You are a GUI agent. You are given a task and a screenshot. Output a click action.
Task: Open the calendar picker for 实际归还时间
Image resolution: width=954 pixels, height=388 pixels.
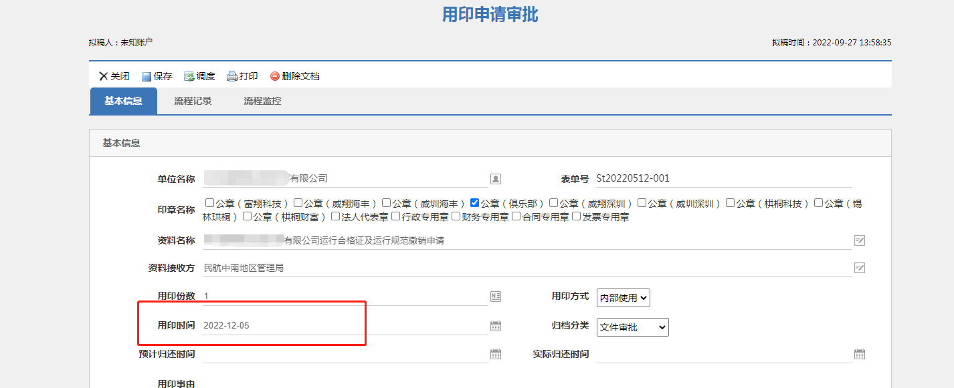[x=859, y=353]
